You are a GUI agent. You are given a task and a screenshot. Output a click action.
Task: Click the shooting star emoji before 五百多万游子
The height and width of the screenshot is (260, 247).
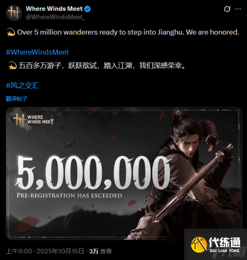(12, 65)
